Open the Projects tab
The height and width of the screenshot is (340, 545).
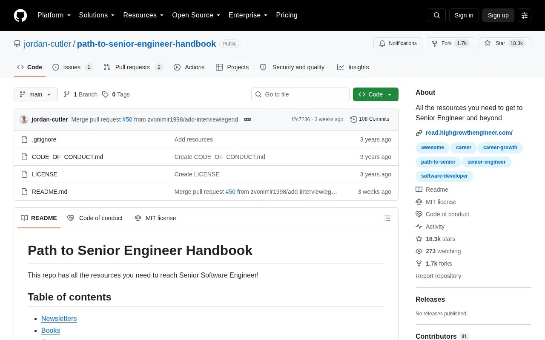[x=232, y=67]
